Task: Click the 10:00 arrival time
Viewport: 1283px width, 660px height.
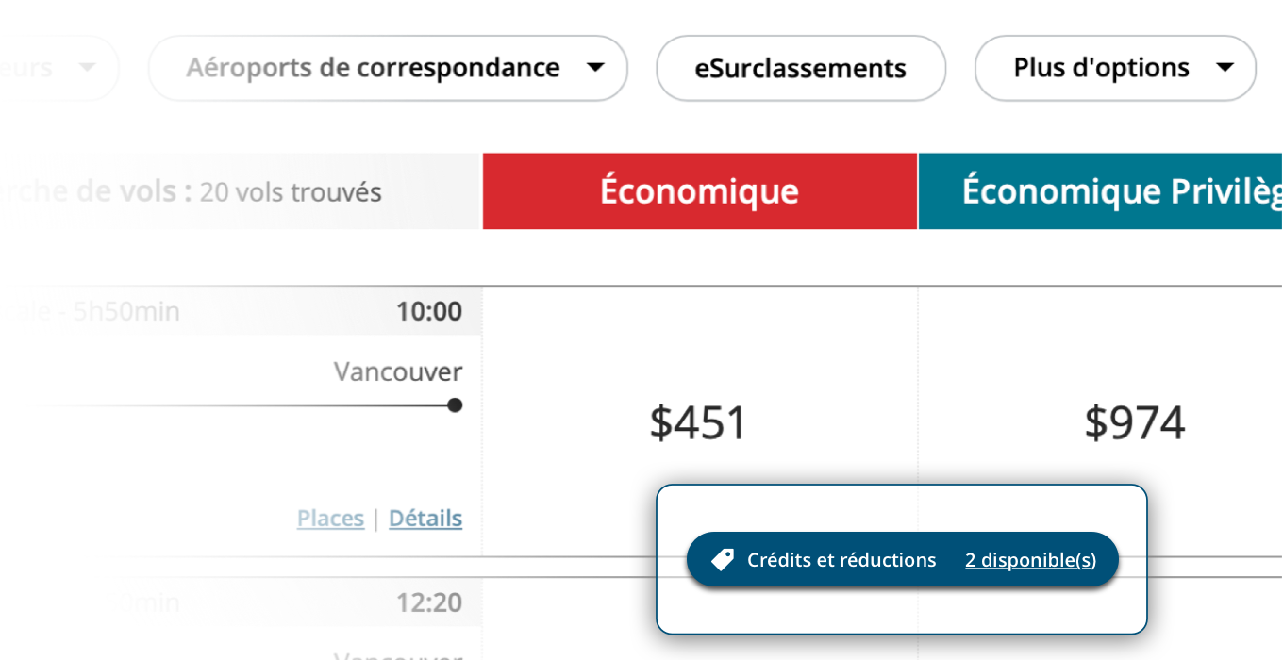Action: [x=429, y=311]
